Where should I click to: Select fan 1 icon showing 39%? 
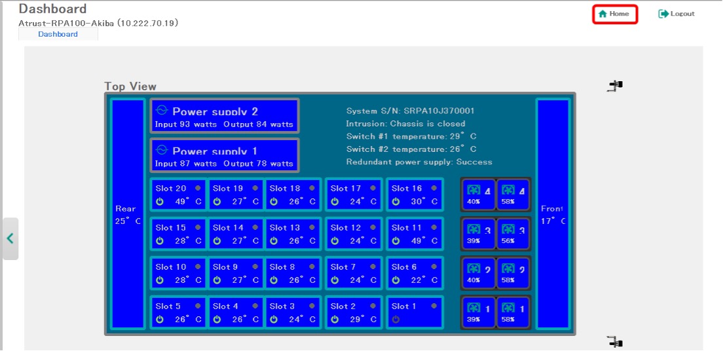click(473, 307)
